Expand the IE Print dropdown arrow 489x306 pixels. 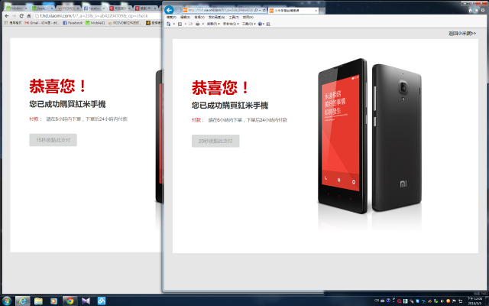pyautogui.click(x=203, y=24)
